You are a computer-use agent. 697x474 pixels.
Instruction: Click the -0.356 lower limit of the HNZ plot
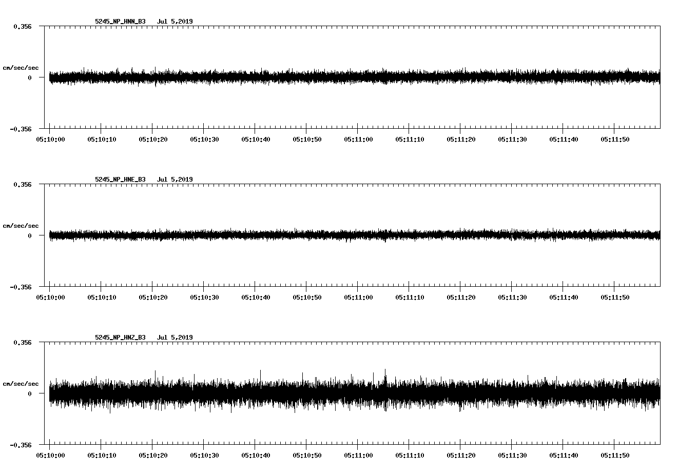(x=21, y=445)
